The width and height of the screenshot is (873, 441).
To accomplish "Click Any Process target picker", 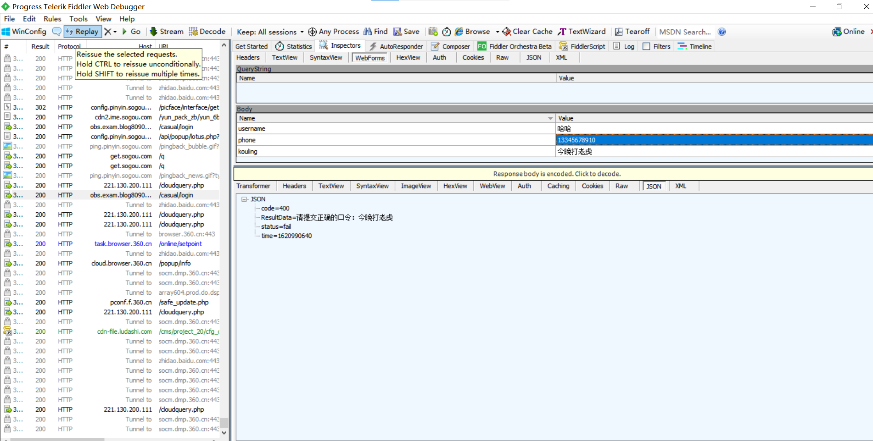I will point(334,32).
